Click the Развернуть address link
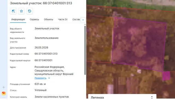Image resolution: width=175 pixels, height=100 pixels. (x=40, y=78)
